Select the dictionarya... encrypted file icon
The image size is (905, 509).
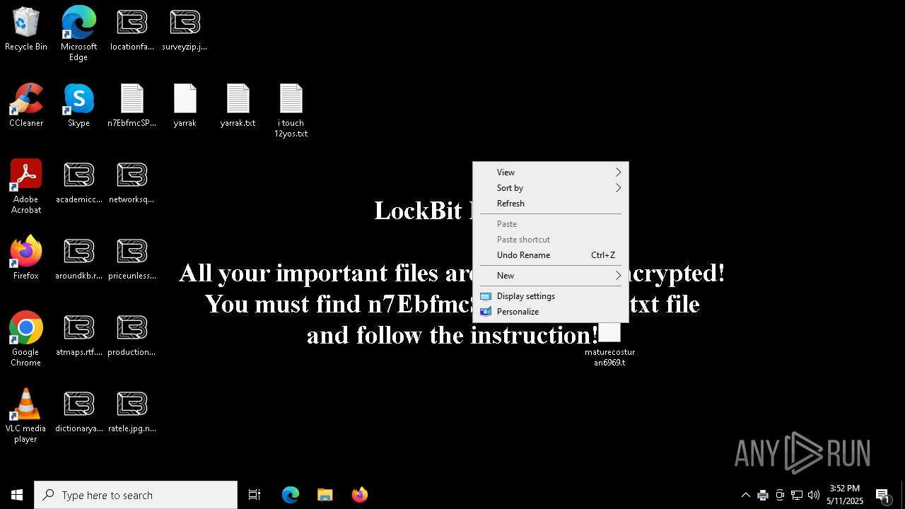point(78,411)
